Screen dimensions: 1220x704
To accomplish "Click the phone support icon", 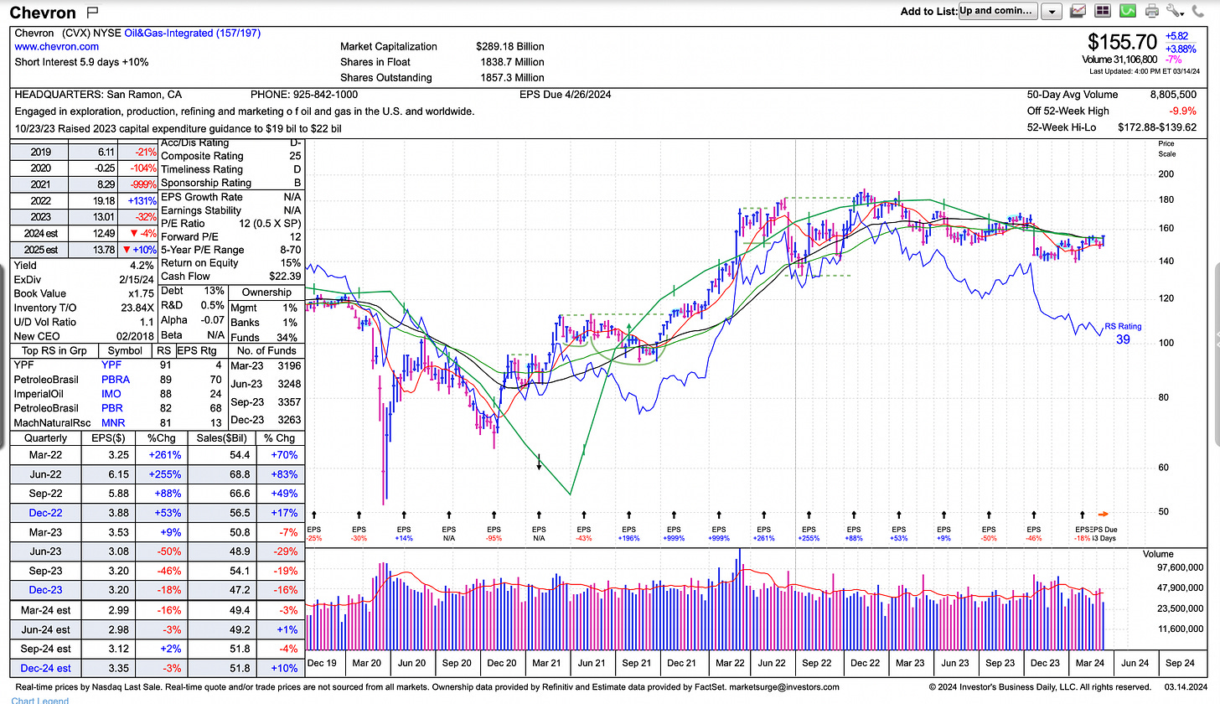I will [x=1199, y=11].
